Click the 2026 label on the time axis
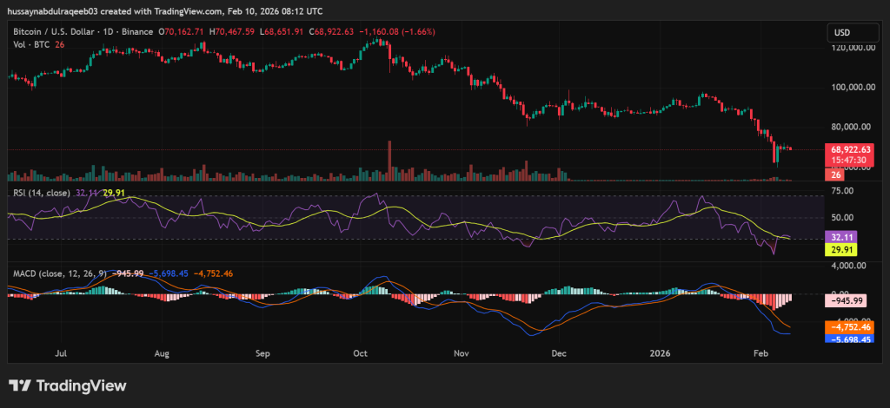 661,355
